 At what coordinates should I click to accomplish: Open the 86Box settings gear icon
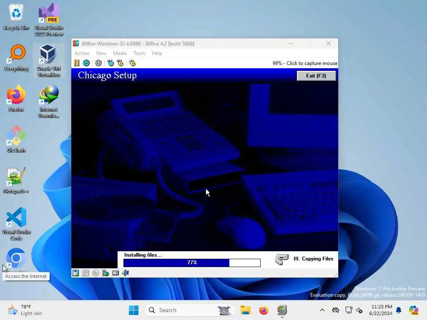(132, 63)
